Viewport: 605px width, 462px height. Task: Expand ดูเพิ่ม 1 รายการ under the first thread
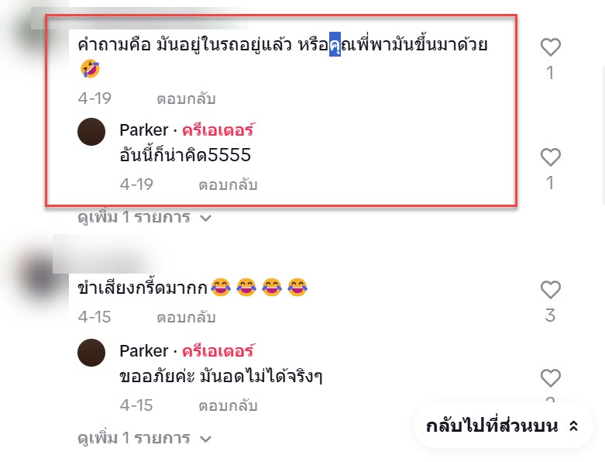point(144,217)
